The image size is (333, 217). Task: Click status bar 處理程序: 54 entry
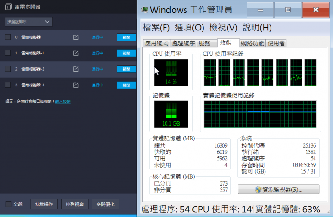pyautogui.click(x=166, y=209)
